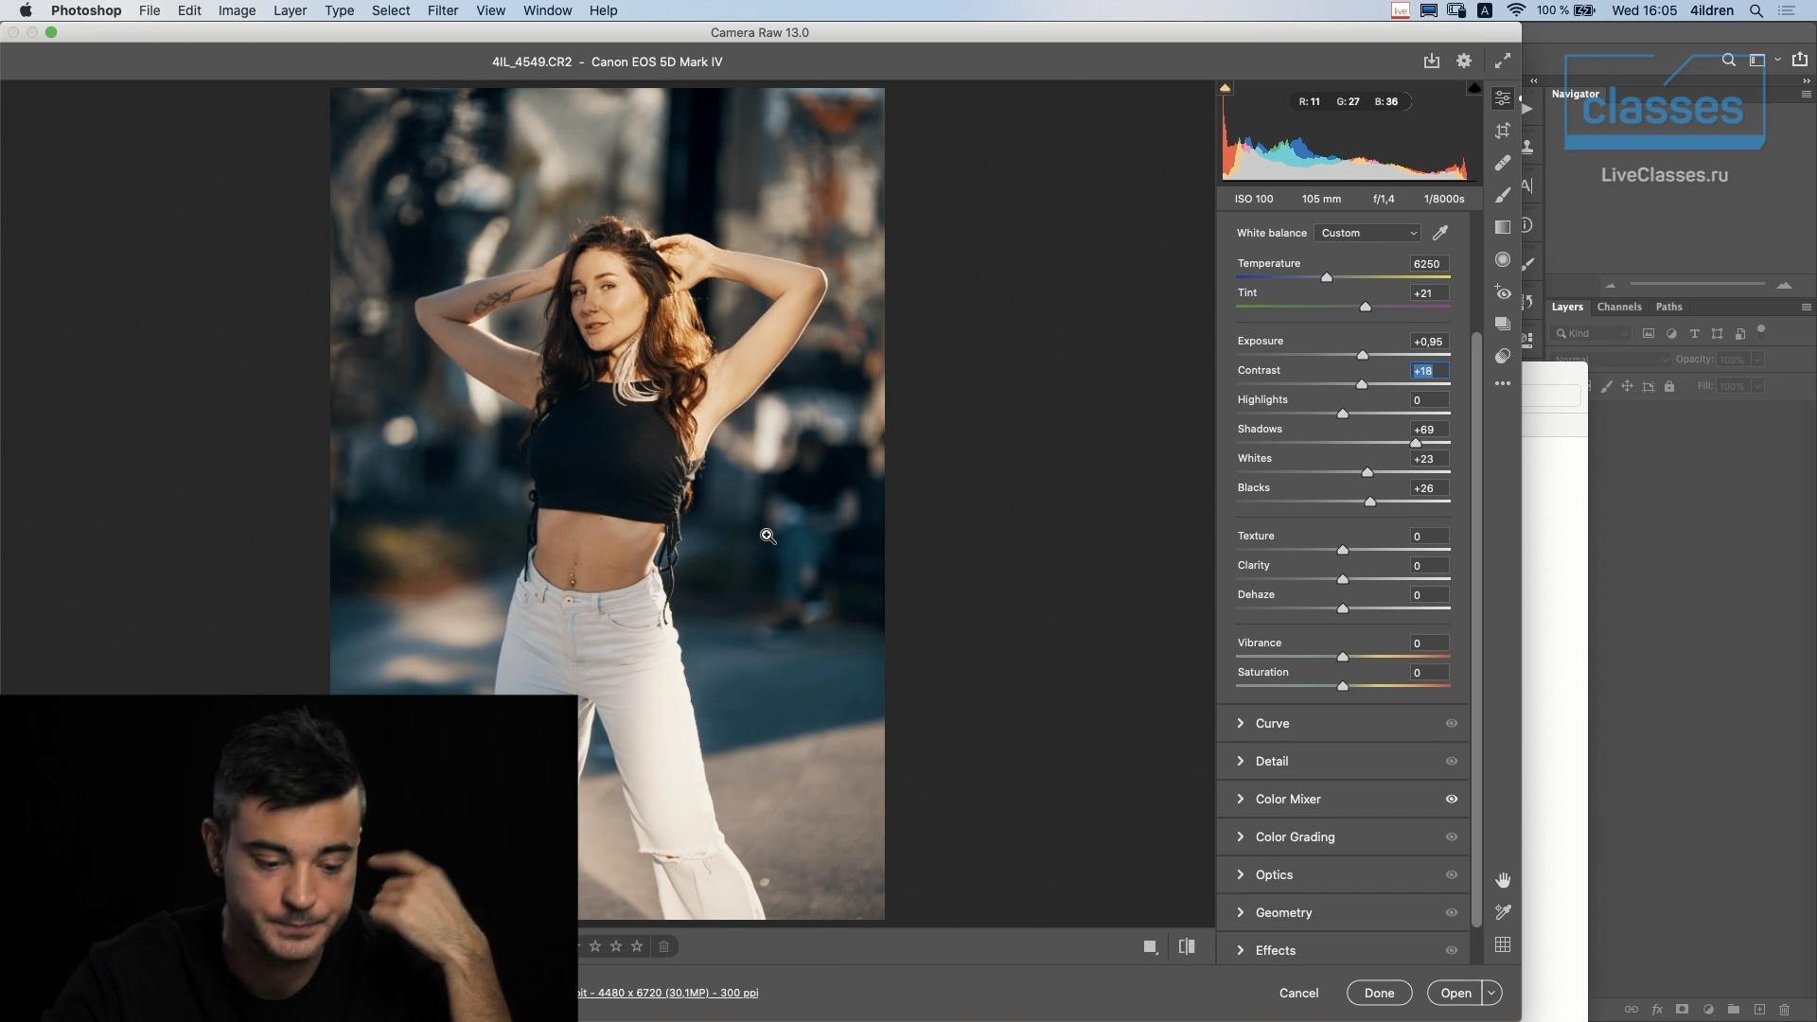Viewport: 1817px width, 1022px height.
Task: Click the Cancel button
Action: pos(1298,993)
